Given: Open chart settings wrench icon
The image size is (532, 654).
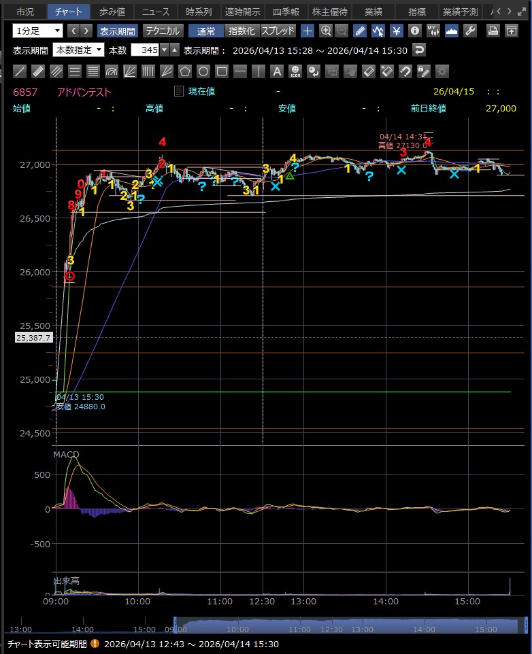Looking at the screenshot, I should click(469, 31).
